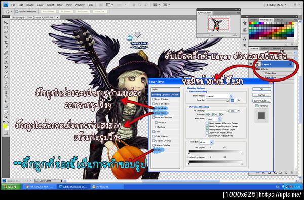Viewport: 304px width, 200px height.
Task: Enable the Texture checkbox
Action: click(156, 127)
